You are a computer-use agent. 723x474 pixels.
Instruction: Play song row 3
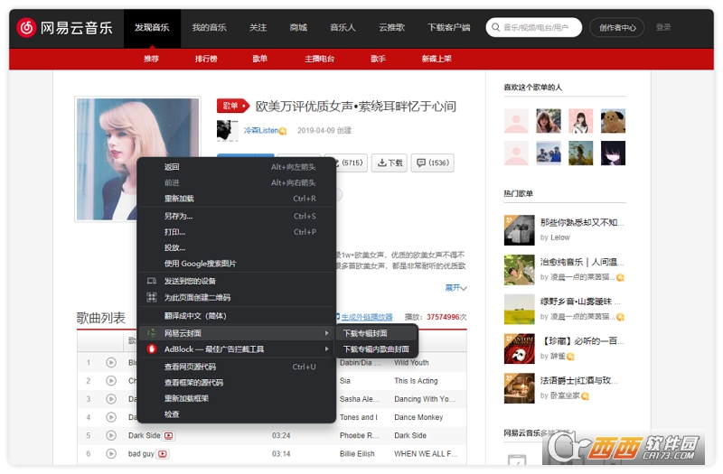pos(111,399)
